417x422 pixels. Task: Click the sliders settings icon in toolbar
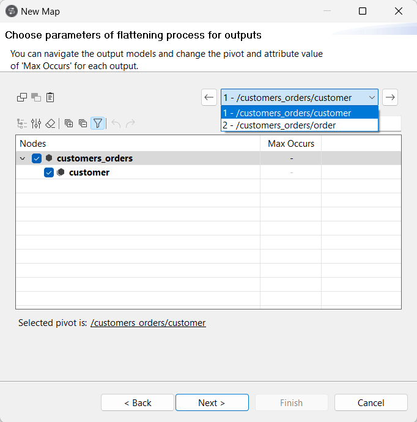36,124
